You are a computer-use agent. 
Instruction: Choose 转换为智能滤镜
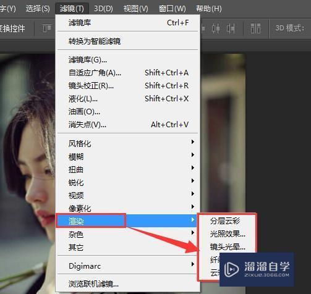pyautogui.click(x=128, y=41)
